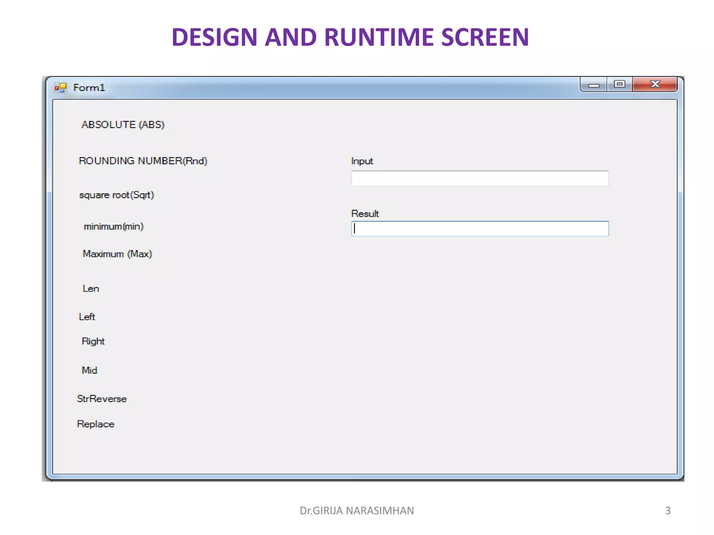Select ROUNDING NUMBER(Rnd) option
714x535 pixels.
(143, 161)
